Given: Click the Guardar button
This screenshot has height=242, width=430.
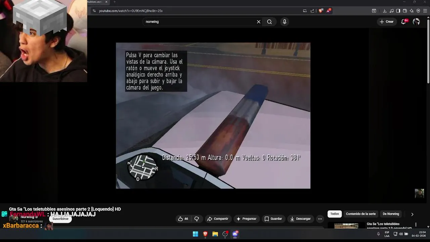Looking at the screenshot, I should (x=273, y=219).
